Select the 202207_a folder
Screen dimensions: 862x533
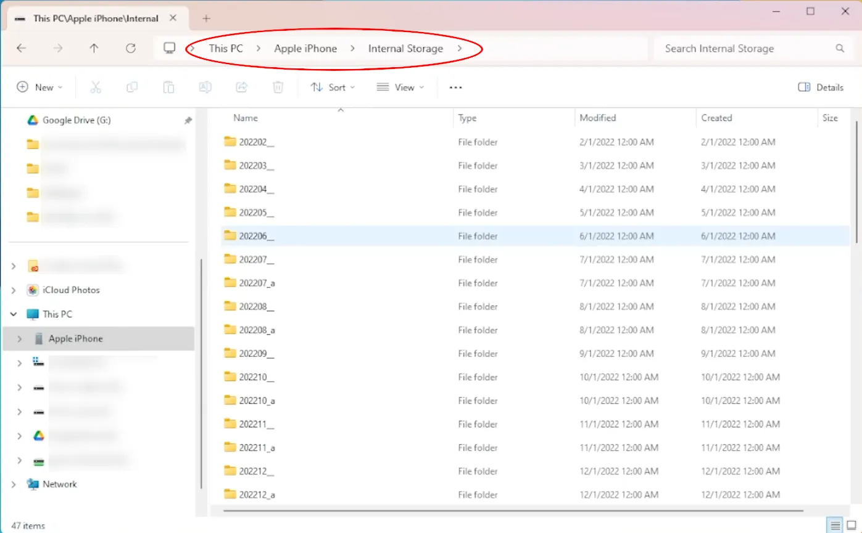pos(257,283)
